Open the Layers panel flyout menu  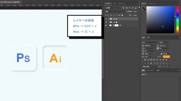139,4
